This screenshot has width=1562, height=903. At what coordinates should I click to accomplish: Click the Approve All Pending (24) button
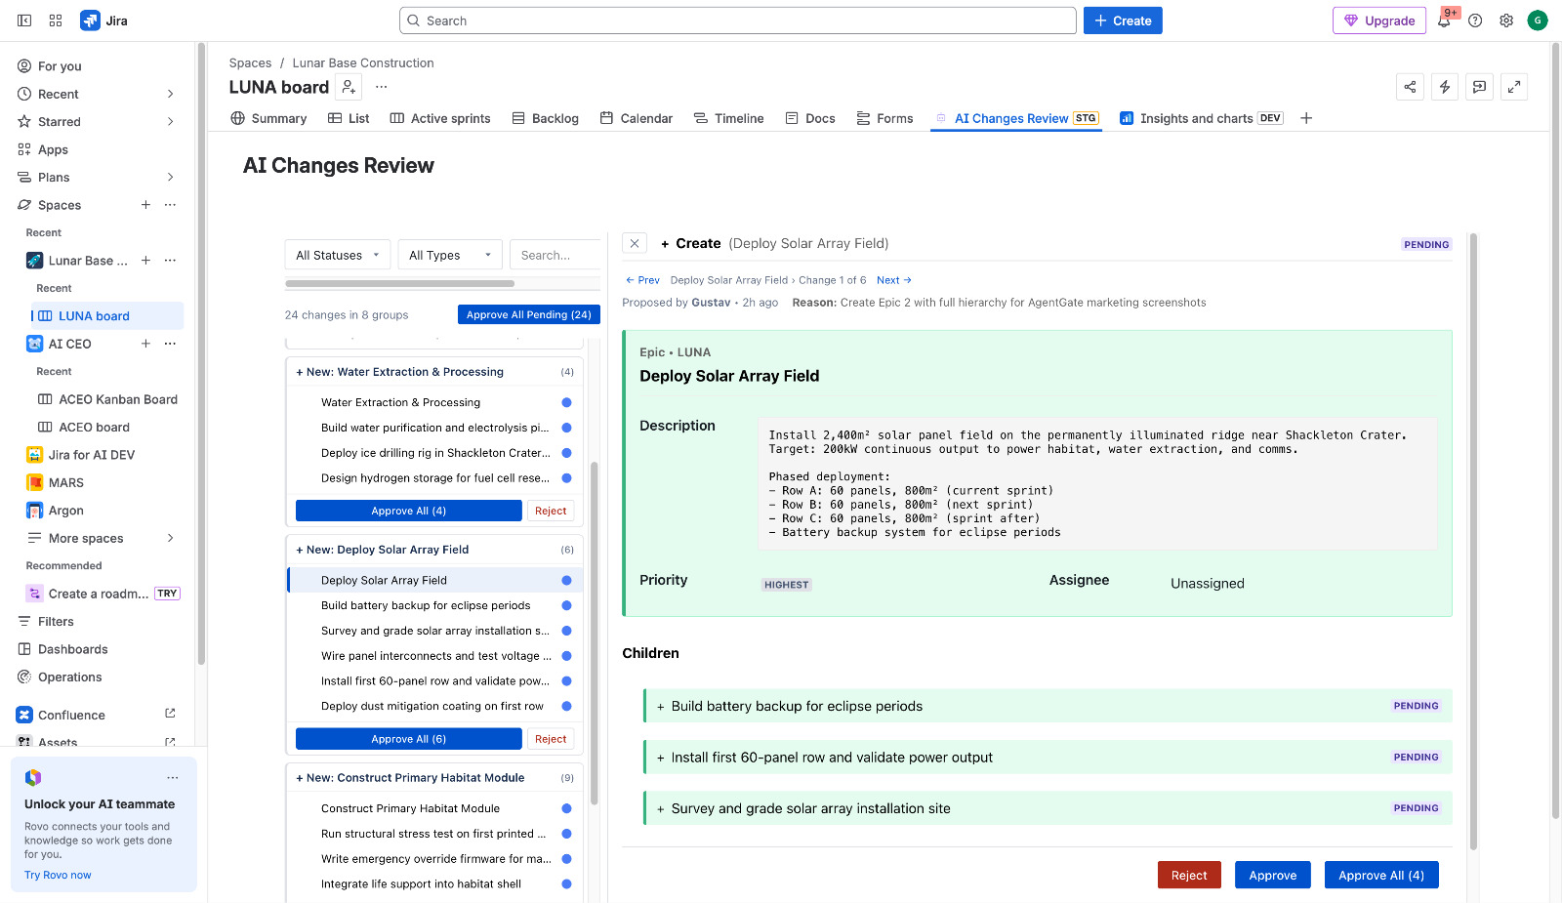[x=529, y=314]
